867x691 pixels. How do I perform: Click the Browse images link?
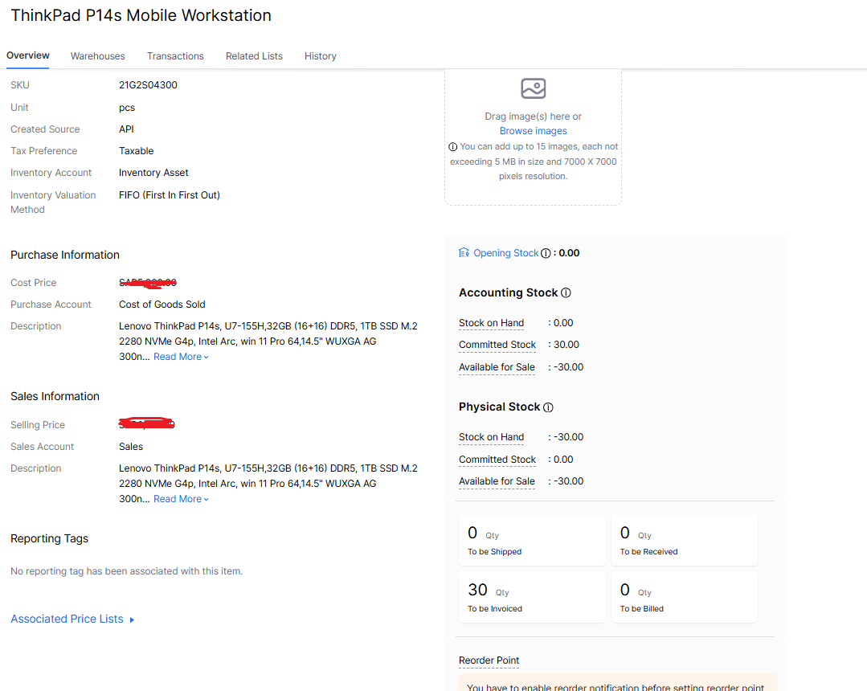click(533, 131)
